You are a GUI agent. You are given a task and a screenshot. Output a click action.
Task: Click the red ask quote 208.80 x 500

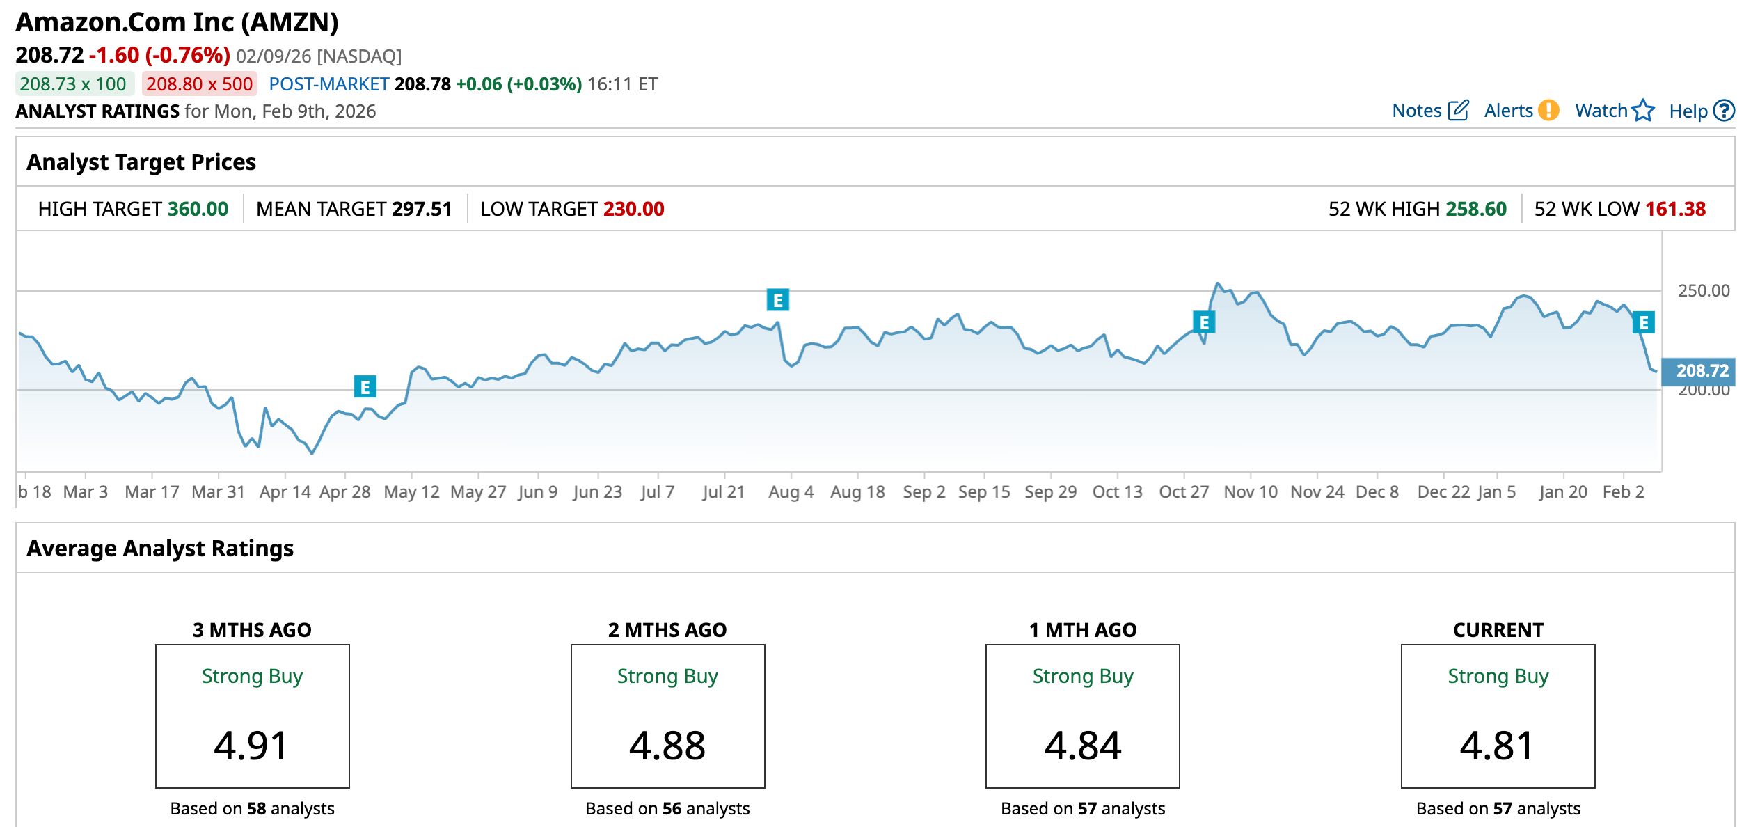(199, 84)
